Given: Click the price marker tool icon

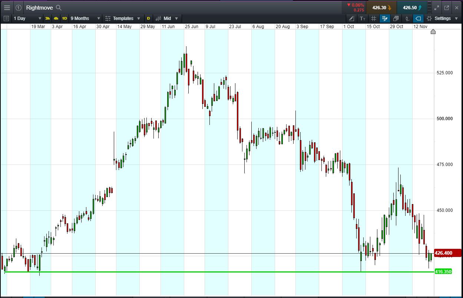Looking at the screenshot, I should pyautogui.click(x=407, y=18).
